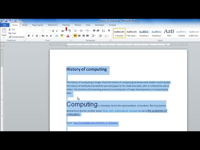
Task: Open the Clipboard pane launcher
Action: pyautogui.click(x=24, y=40)
